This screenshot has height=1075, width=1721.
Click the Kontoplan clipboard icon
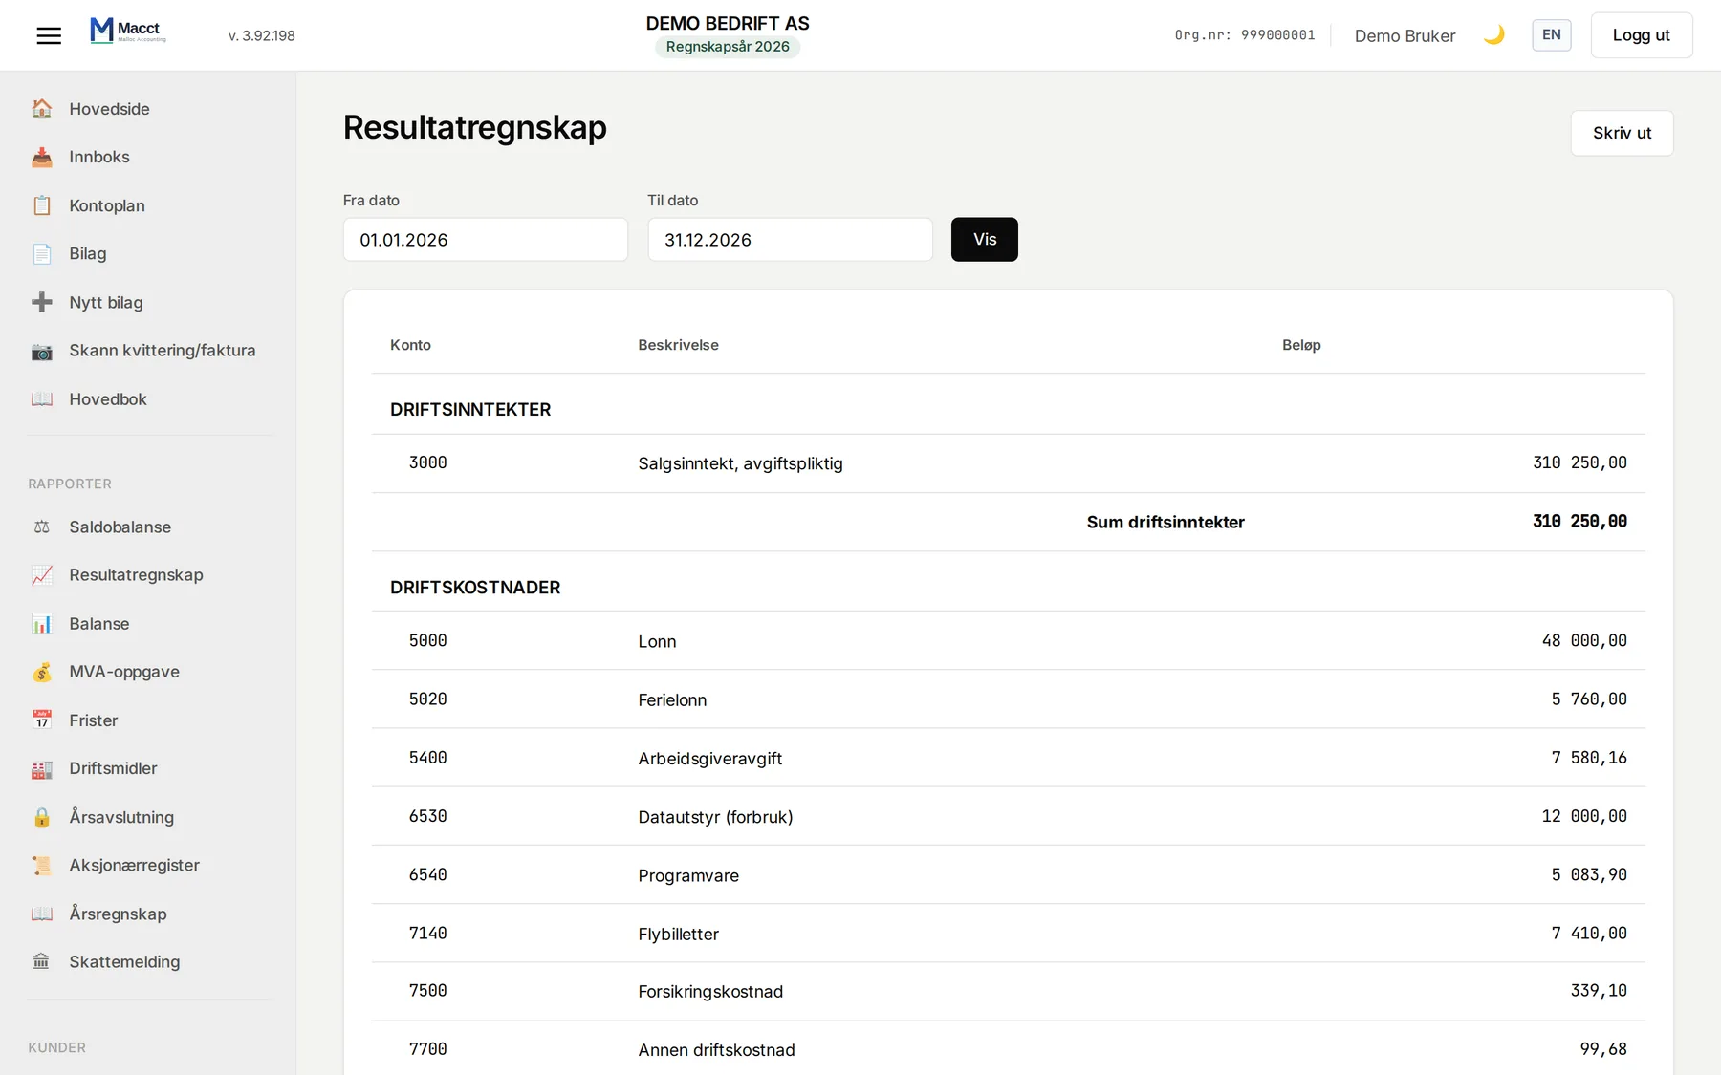click(42, 205)
